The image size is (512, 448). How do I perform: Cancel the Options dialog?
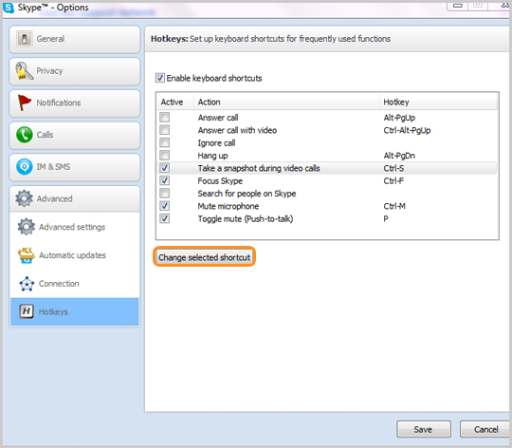[x=485, y=429]
